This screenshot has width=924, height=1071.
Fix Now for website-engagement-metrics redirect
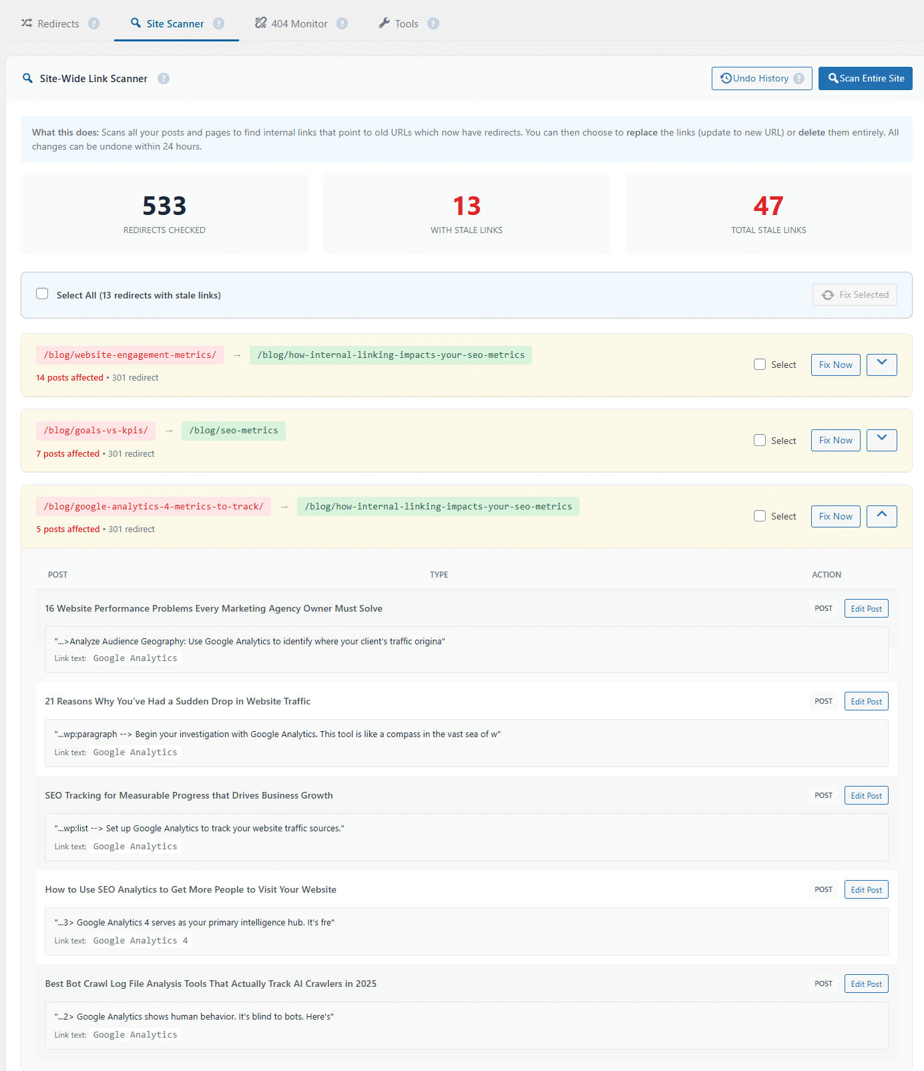pos(836,365)
